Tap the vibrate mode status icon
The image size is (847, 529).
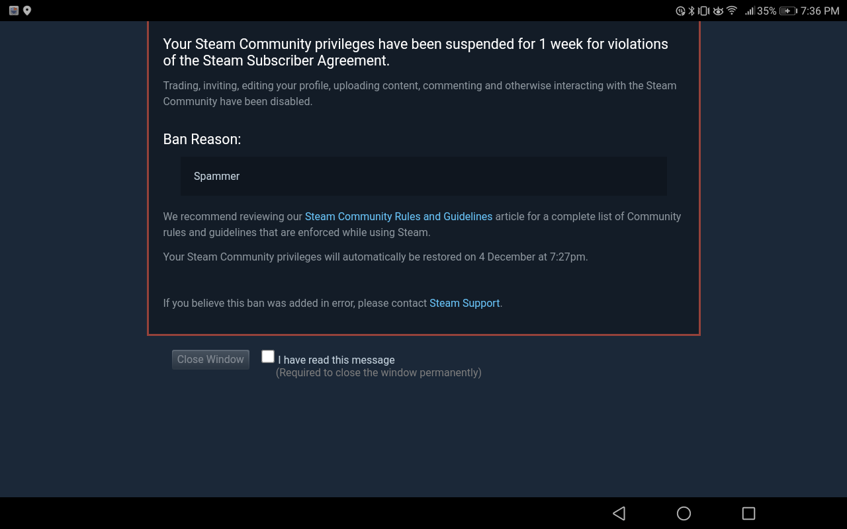[x=703, y=11]
